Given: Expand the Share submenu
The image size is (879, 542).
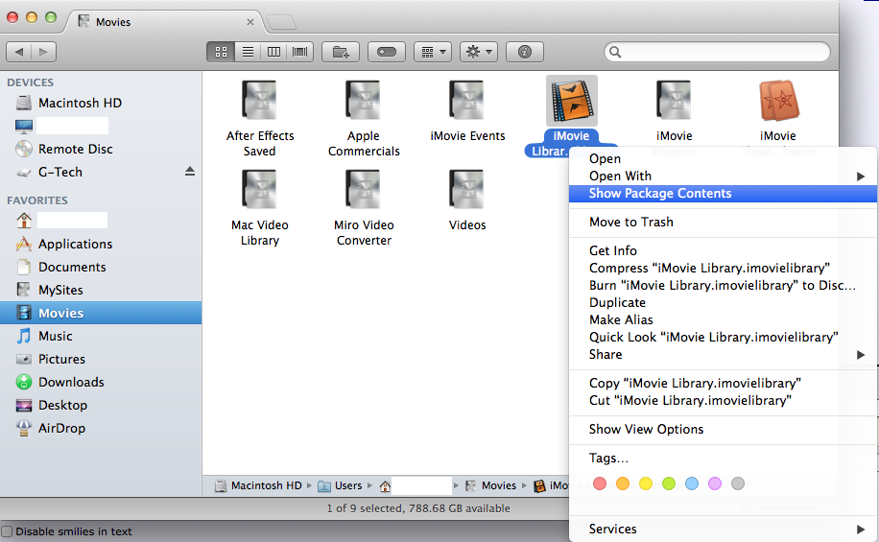Looking at the screenshot, I should (723, 355).
